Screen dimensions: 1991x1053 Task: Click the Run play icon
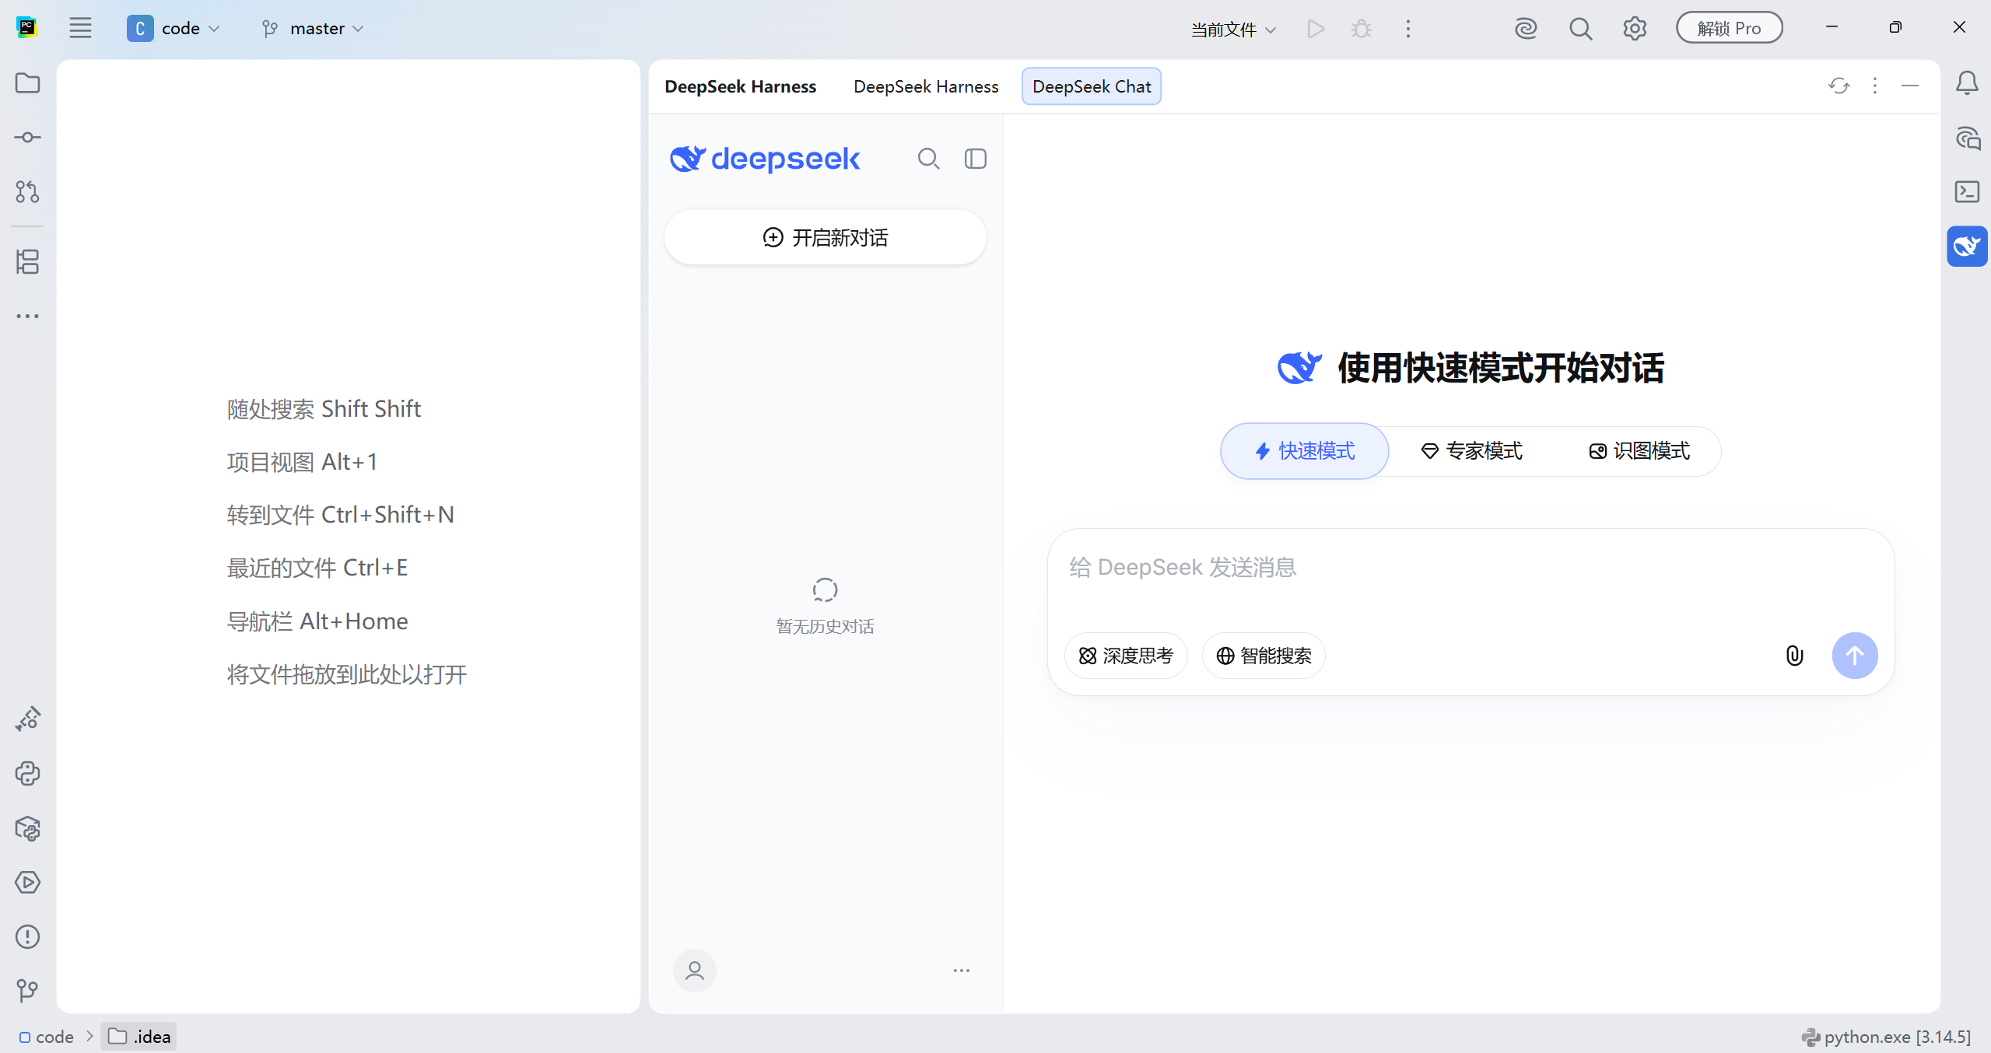tap(1316, 29)
